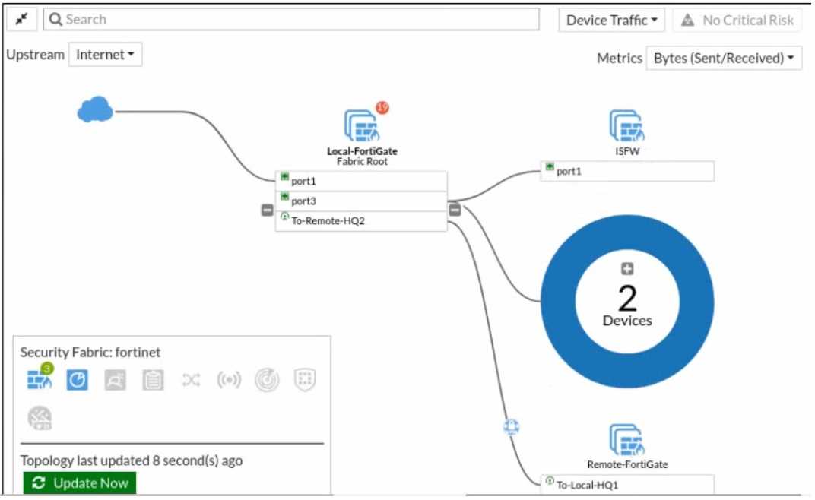Screen dimensions: 815x500
Task: Click the red 19 notification badge
Action: point(382,108)
